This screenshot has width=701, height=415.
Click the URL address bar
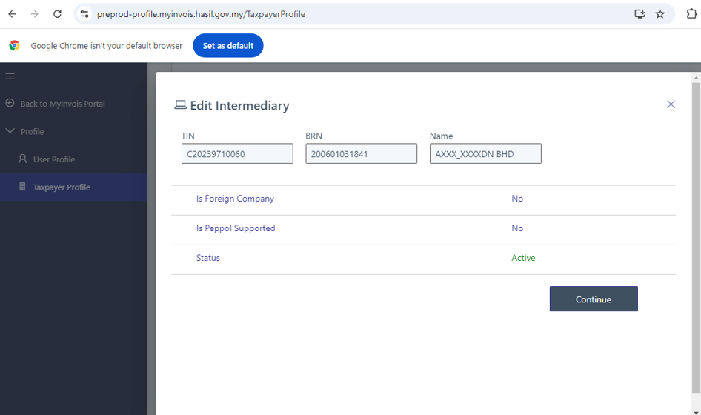pos(356,14)
